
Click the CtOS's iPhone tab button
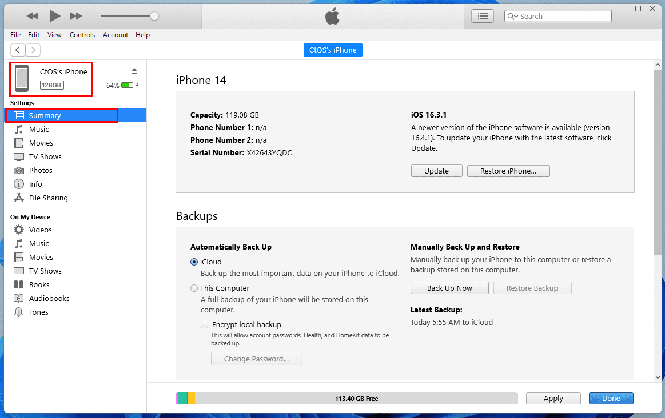333,50
